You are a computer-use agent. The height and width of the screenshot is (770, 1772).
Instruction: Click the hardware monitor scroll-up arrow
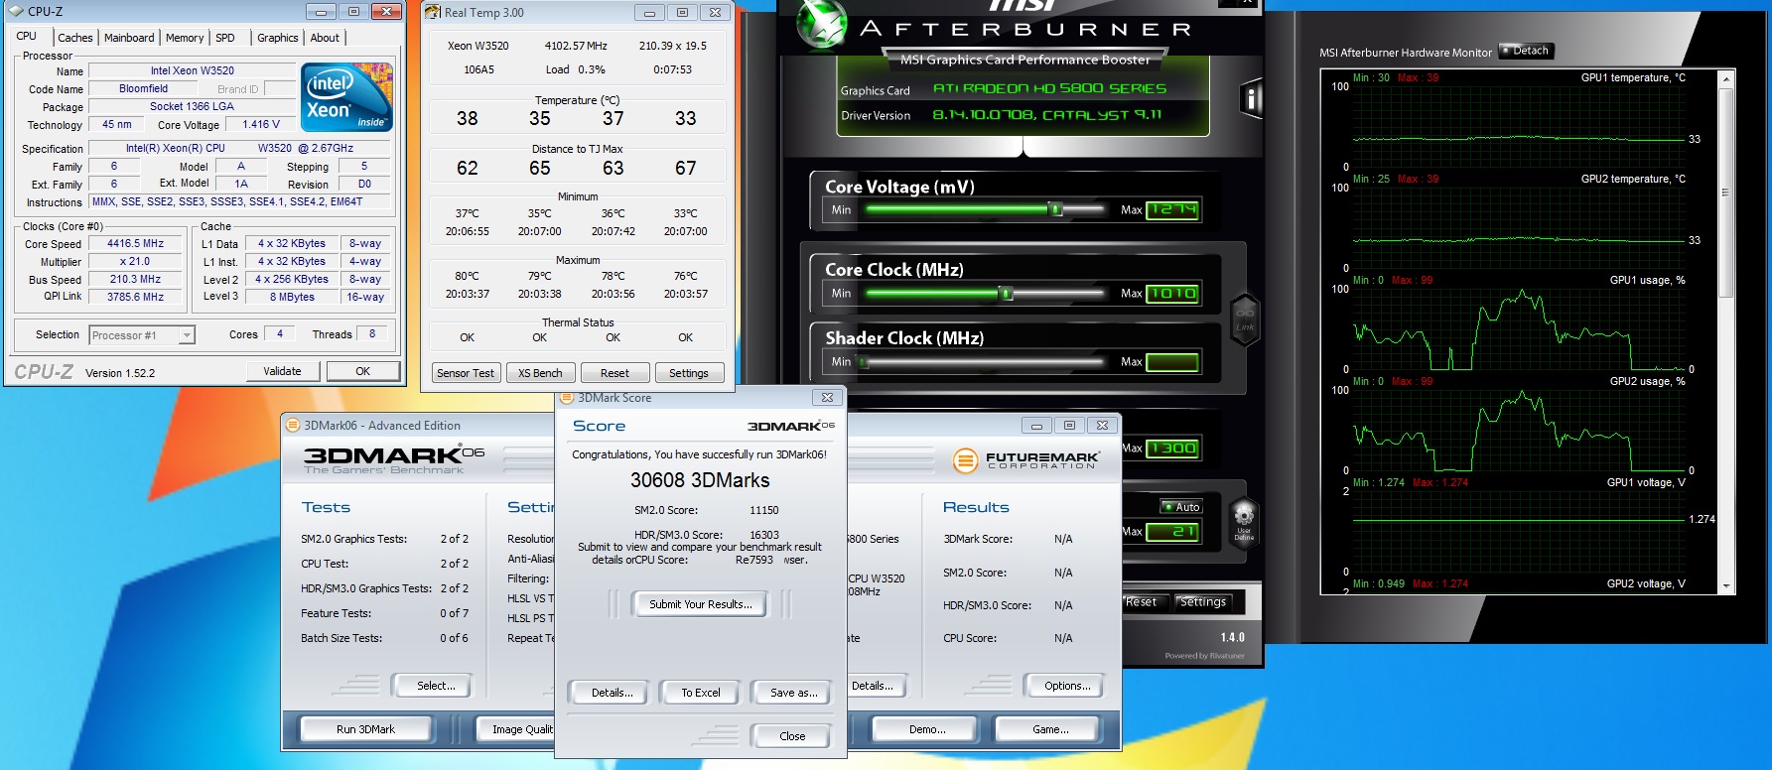(x=1727, y=78)
